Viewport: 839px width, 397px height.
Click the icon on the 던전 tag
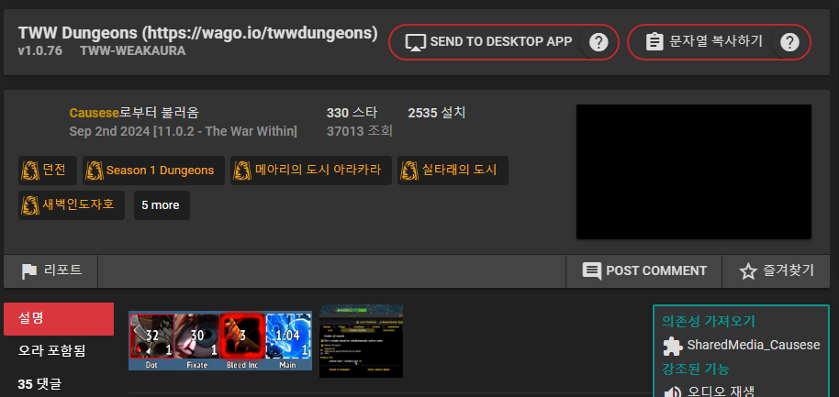tap(30, 171)
